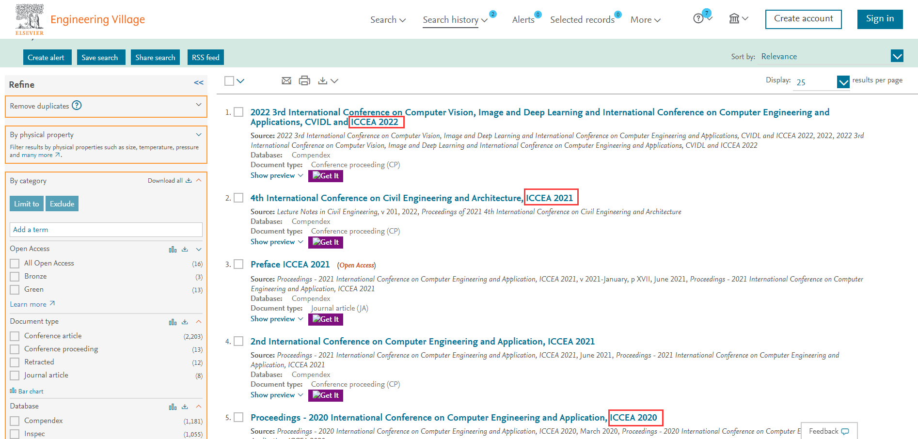Select checkbox for result 4
Viewport: 918px width, 439px height.
click(238, 341)
